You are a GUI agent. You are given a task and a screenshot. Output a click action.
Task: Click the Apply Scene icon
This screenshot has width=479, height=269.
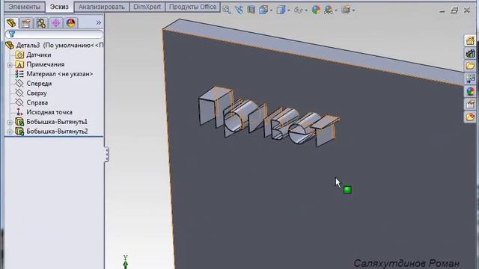click(329, 10)
